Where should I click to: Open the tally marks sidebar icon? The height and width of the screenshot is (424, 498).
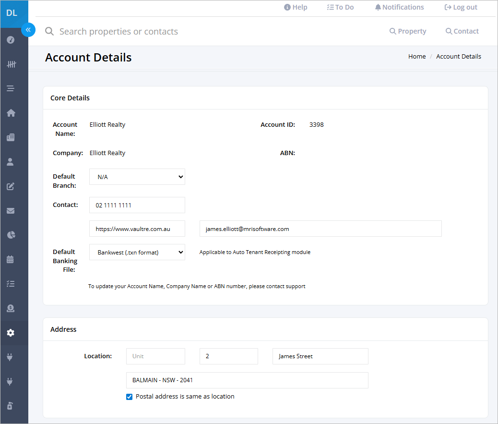click(x=11, y=64)
